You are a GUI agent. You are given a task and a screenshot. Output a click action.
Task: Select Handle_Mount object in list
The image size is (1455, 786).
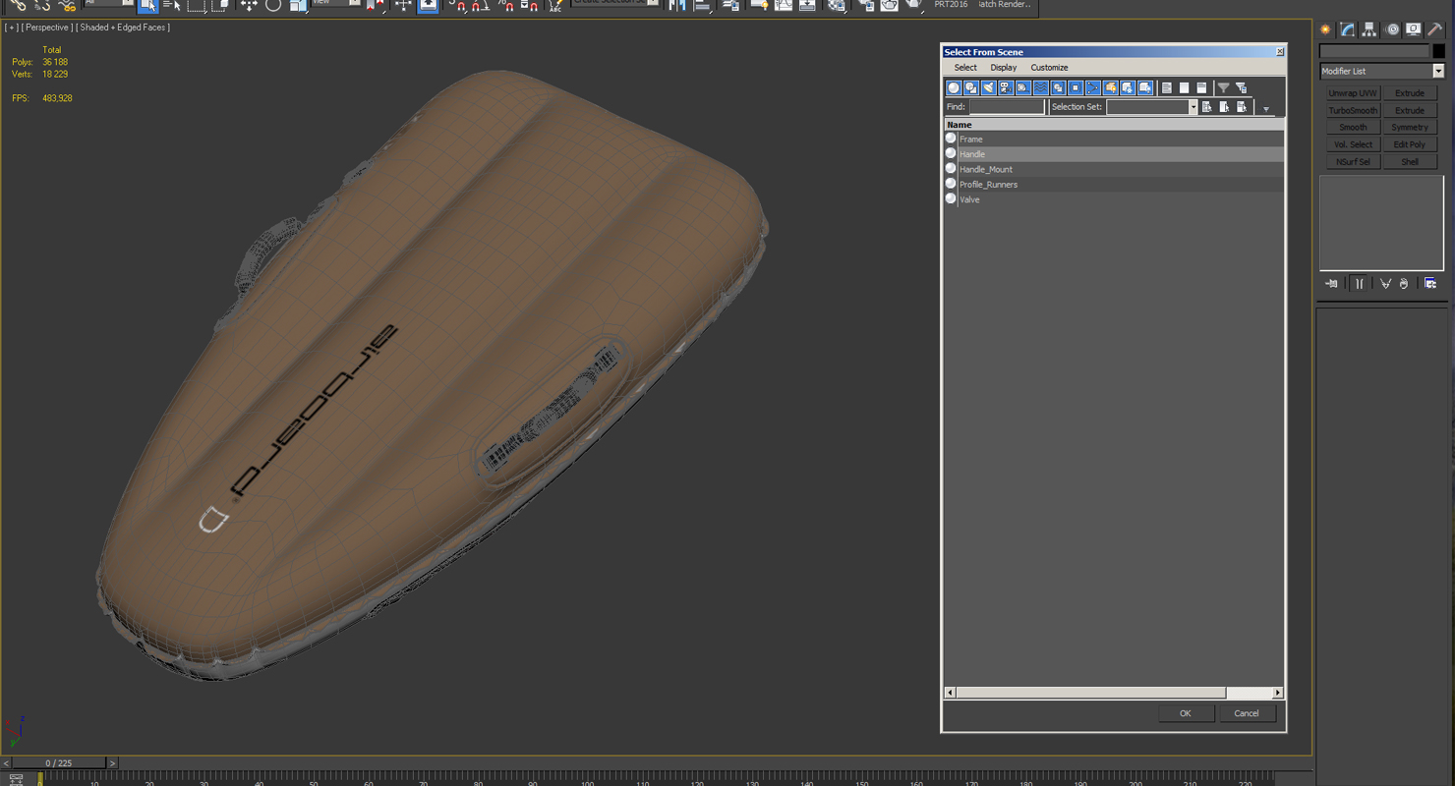[x=1114, y=169]
